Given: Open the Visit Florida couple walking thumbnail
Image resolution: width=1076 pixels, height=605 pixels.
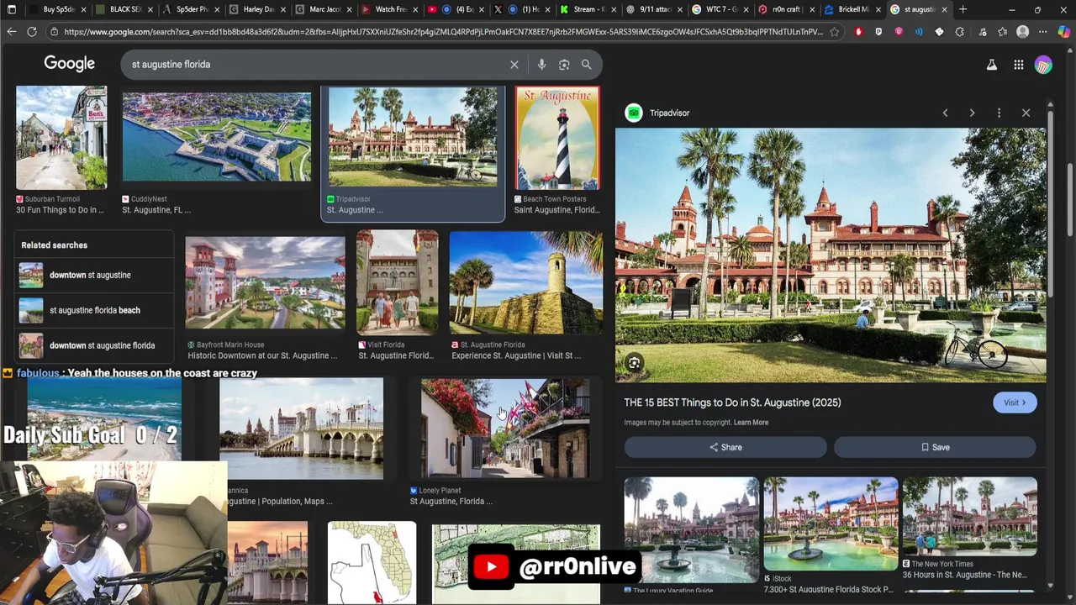Looking at the screenshot, I should [x=397, y=282].
